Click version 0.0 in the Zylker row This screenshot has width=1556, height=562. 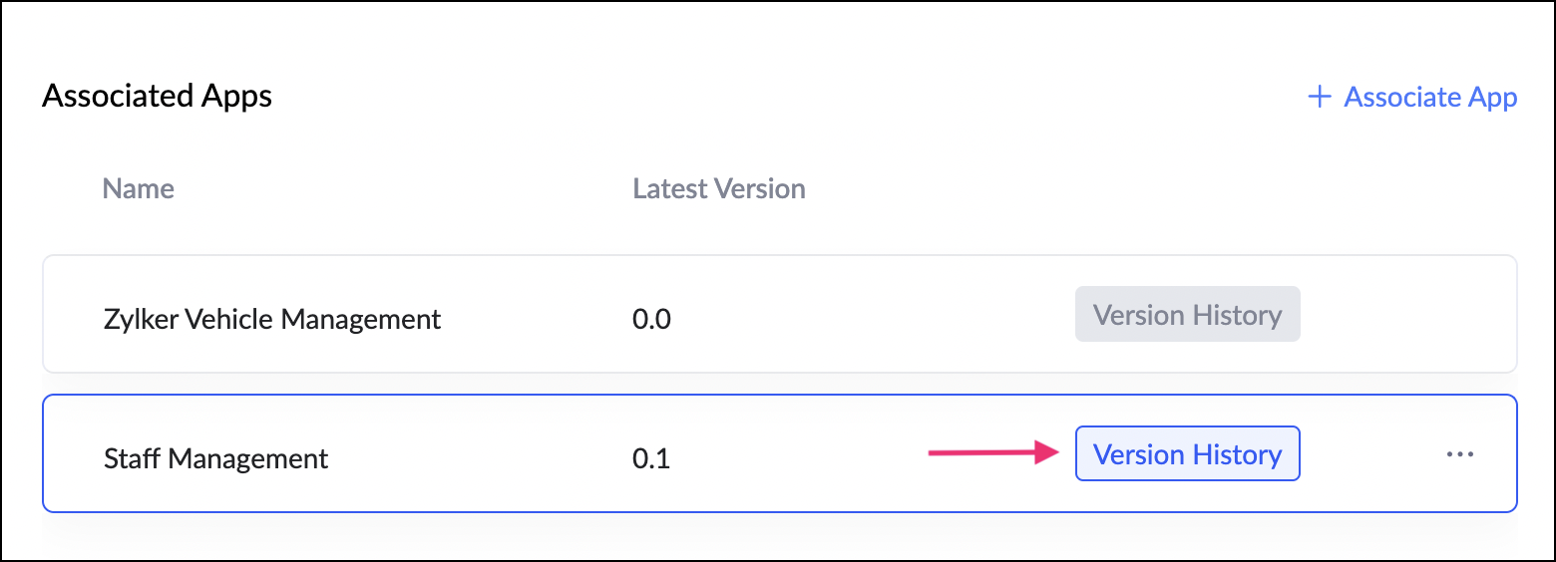pyautogui.click(x=651, y=319)
